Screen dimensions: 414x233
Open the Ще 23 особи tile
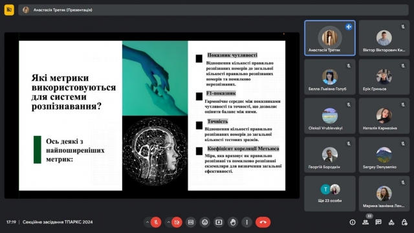[x=330, y=194]
